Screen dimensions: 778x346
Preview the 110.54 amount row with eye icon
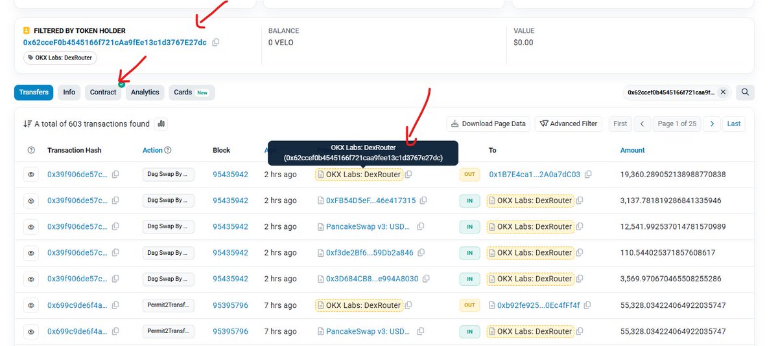[x=31, y=253]
